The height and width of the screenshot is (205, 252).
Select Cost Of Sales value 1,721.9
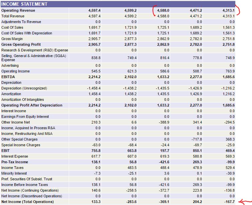coord(131,27)
